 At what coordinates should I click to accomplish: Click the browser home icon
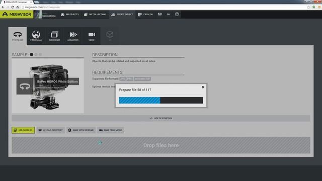(18, 7)
